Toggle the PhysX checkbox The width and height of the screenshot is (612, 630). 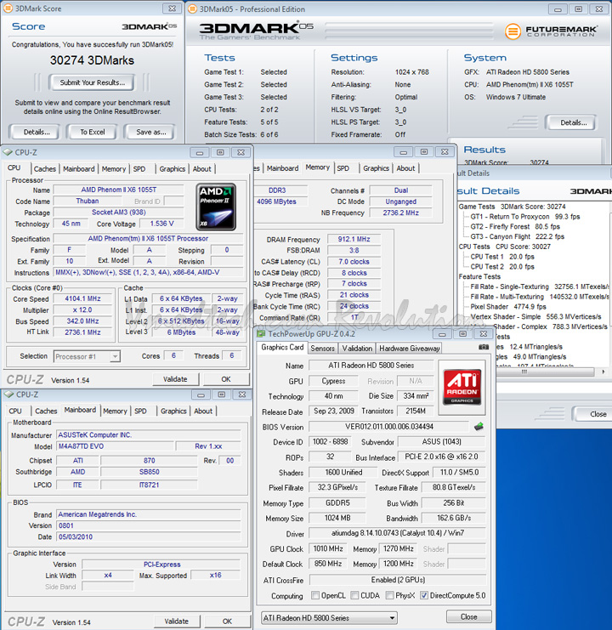point(389,595)
